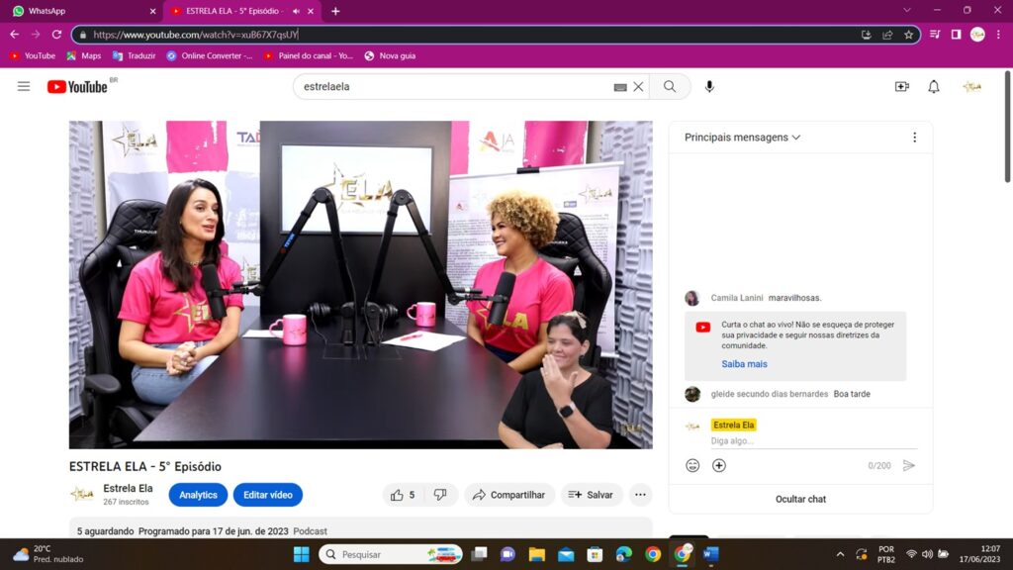Open the Create video camera icon
The width and height of the screenshot is (1013, 570).
pos(901,87)
